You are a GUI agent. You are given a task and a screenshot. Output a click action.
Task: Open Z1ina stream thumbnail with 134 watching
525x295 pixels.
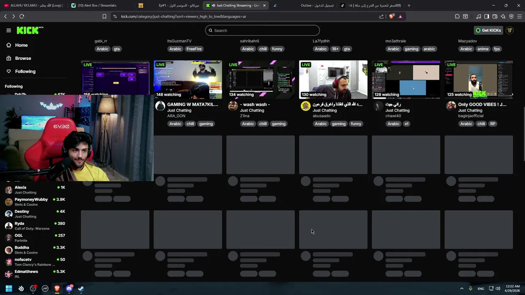click(x=260, y=79)
